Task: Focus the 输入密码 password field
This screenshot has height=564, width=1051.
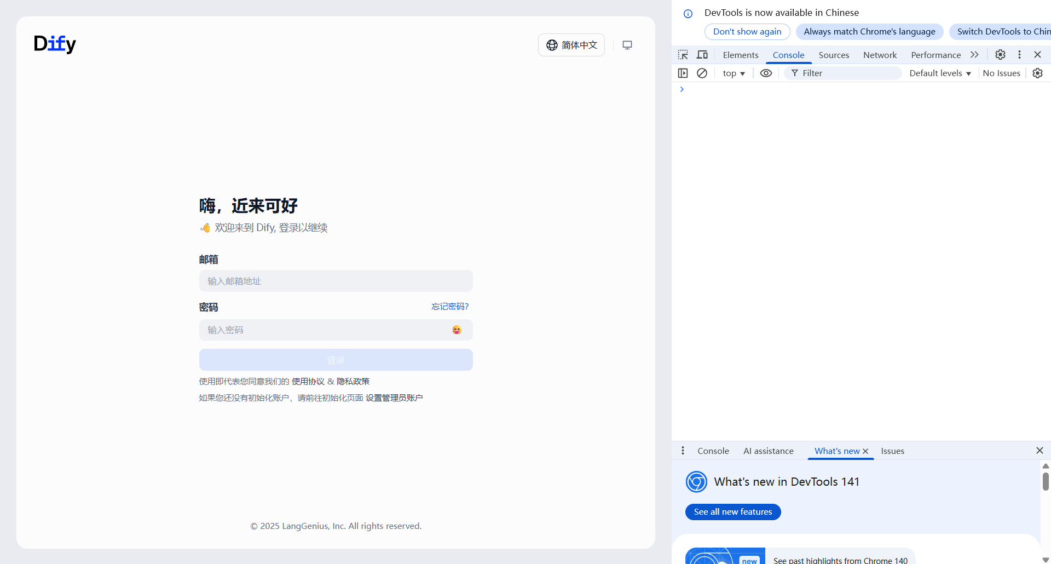Action: (336, 330)
